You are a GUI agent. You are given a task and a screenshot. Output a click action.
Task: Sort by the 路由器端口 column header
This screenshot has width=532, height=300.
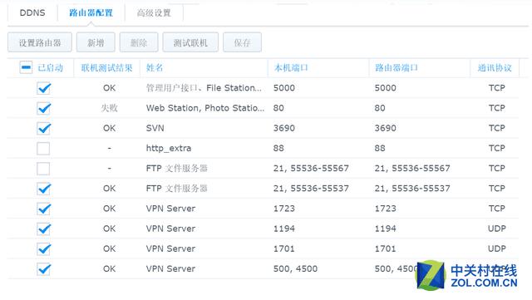tap(397, 68)
